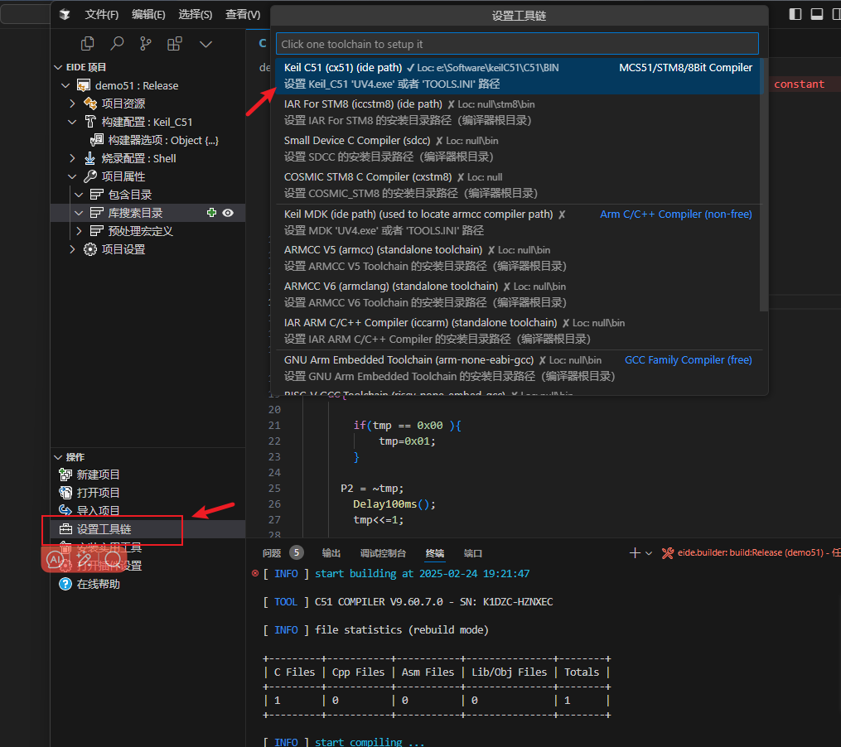This screenshot has height=747, width=841.
Task: Switch to the 端口 panel tab
Action: pos(473,553)
